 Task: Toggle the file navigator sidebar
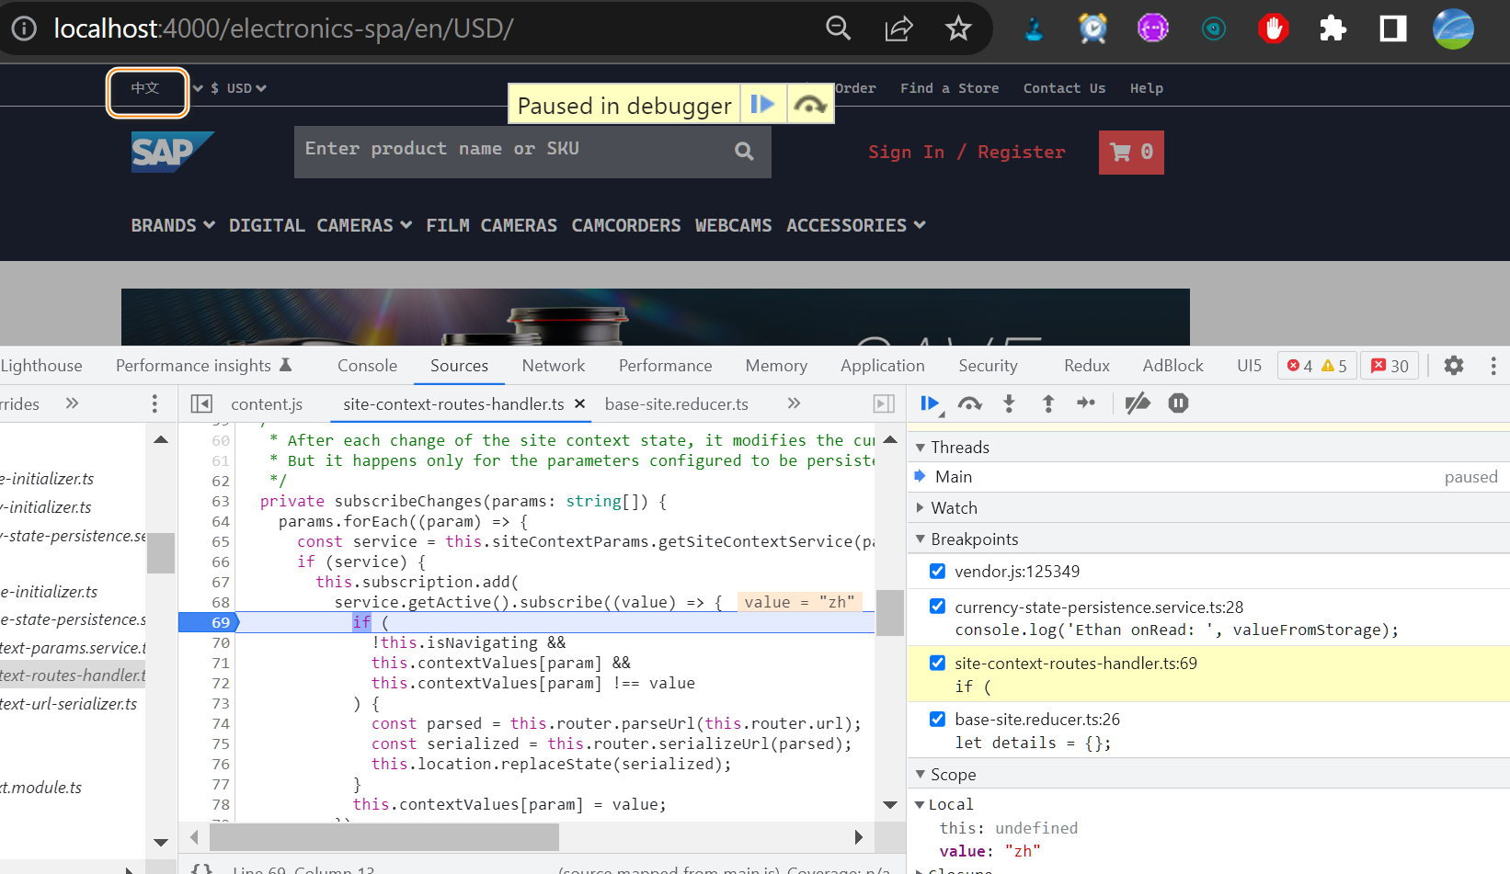(201, 403)
